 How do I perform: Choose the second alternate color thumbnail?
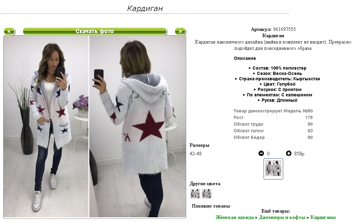pos(207,194)
